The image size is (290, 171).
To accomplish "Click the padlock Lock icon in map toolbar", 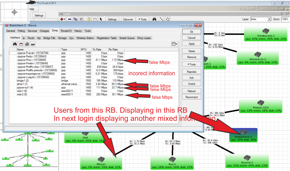I will pos(89,19).
